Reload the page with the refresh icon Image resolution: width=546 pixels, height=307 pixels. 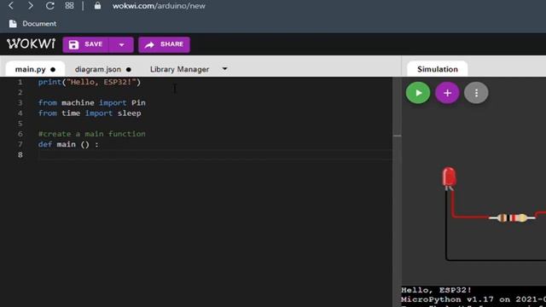coord(49,6)
